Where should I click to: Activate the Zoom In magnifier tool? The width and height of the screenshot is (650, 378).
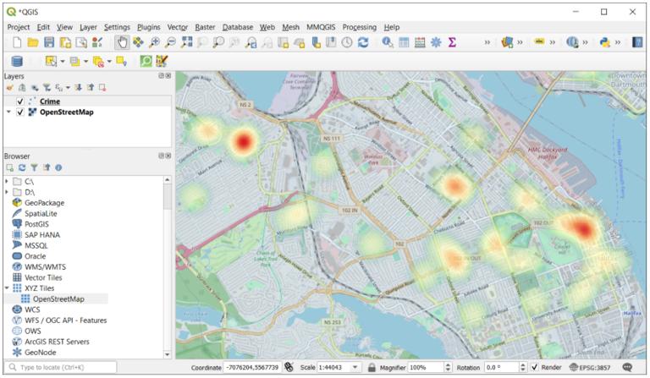(154, 42)
